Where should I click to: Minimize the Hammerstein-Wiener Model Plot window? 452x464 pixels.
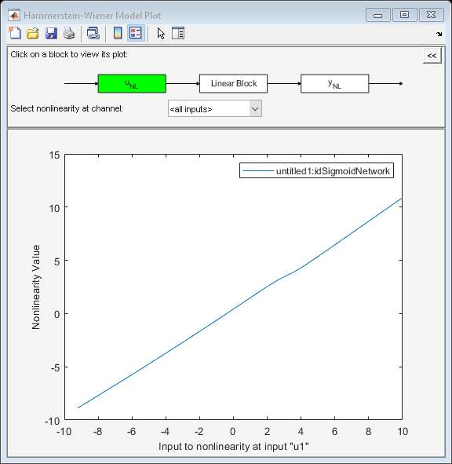click(378, 15)
